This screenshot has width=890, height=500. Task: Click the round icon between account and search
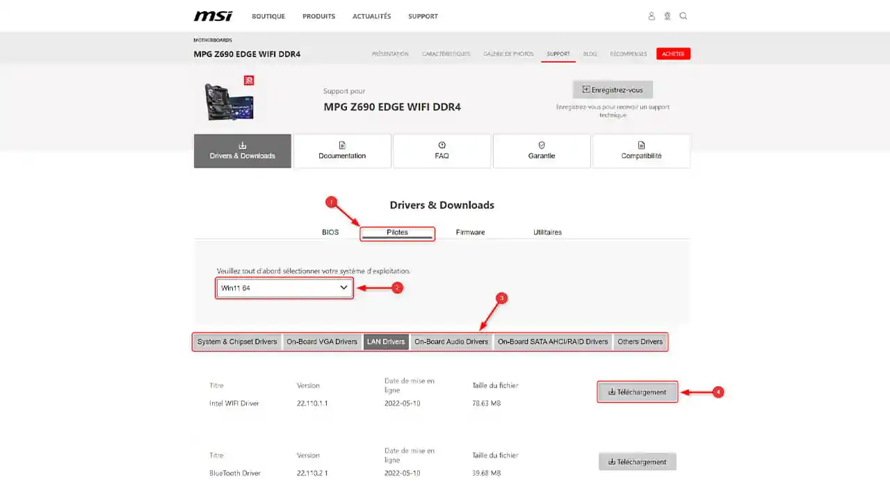(x=667, y=16)
